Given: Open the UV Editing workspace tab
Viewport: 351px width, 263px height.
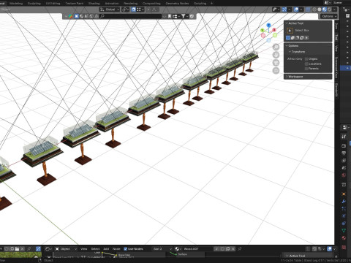Looking at the screenshot, I should [53, 4].
